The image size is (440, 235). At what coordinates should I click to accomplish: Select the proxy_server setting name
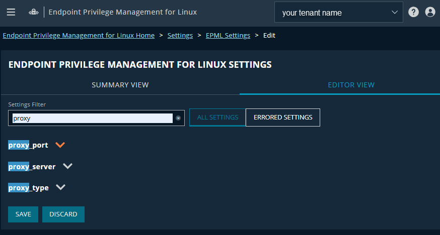pyautogui.click(x=32, y=167)
